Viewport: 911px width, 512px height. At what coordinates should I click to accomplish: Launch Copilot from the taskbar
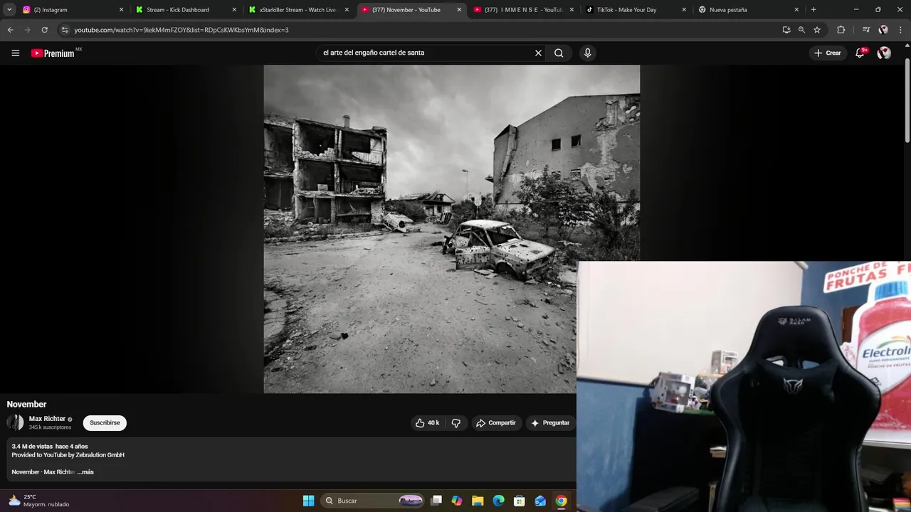click(x=457, y=501)
